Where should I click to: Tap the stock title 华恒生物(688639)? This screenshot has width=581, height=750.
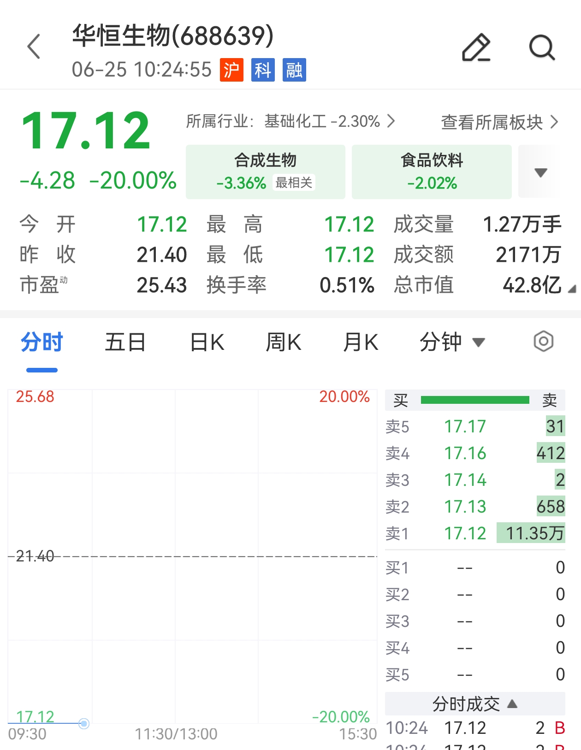(173, 35)
